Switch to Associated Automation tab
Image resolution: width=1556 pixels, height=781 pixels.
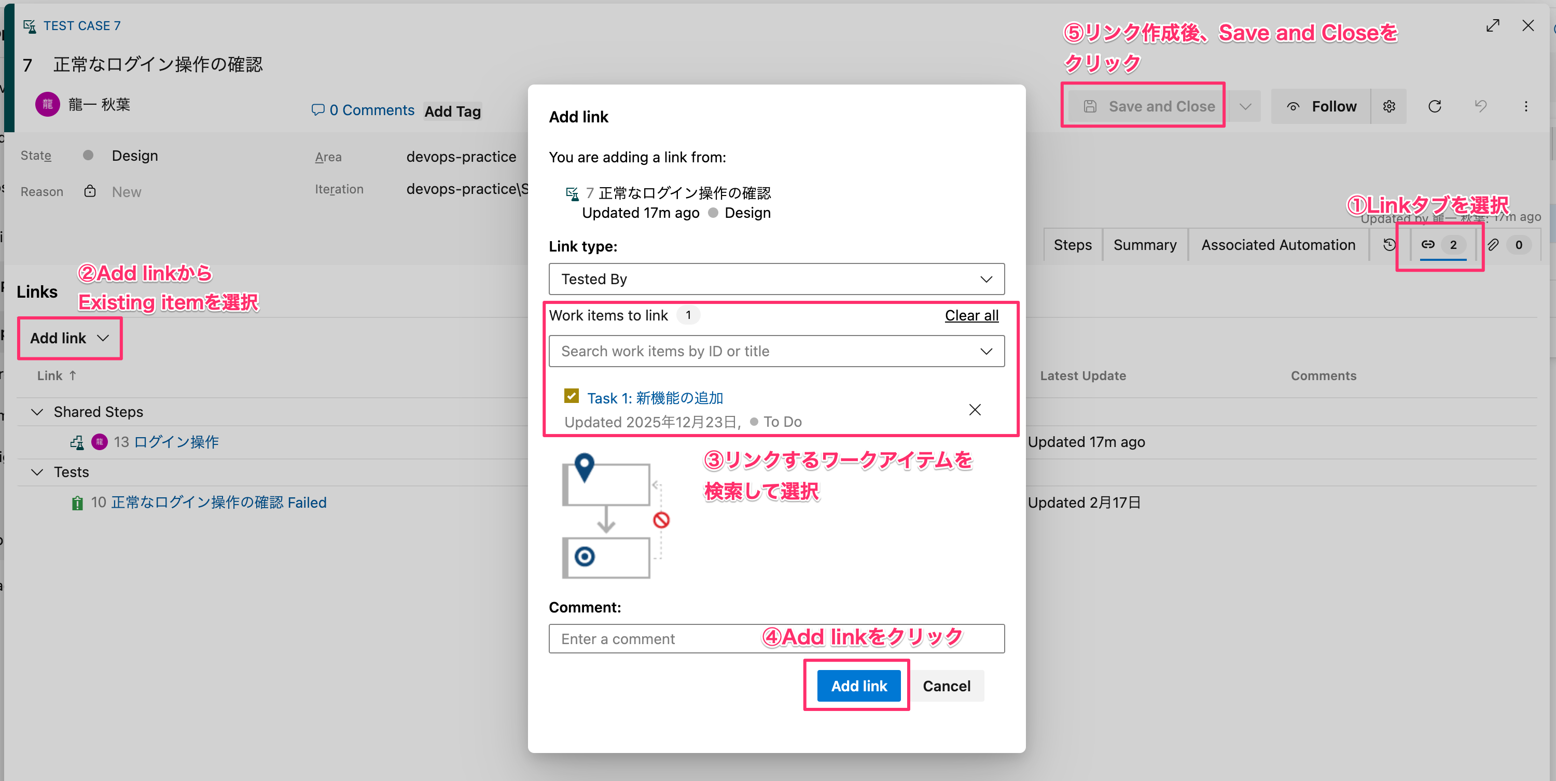coord(1278,245)
